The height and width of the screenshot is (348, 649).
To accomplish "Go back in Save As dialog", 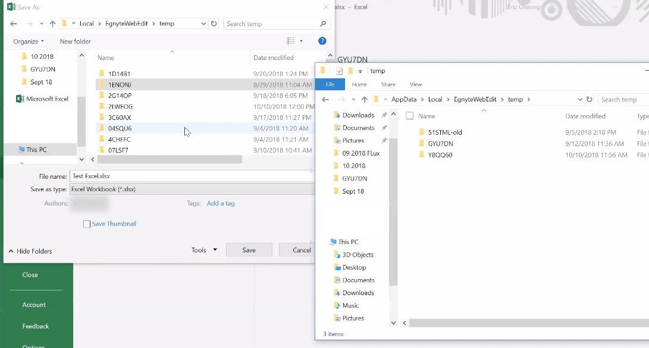I will tap(13, 24).
